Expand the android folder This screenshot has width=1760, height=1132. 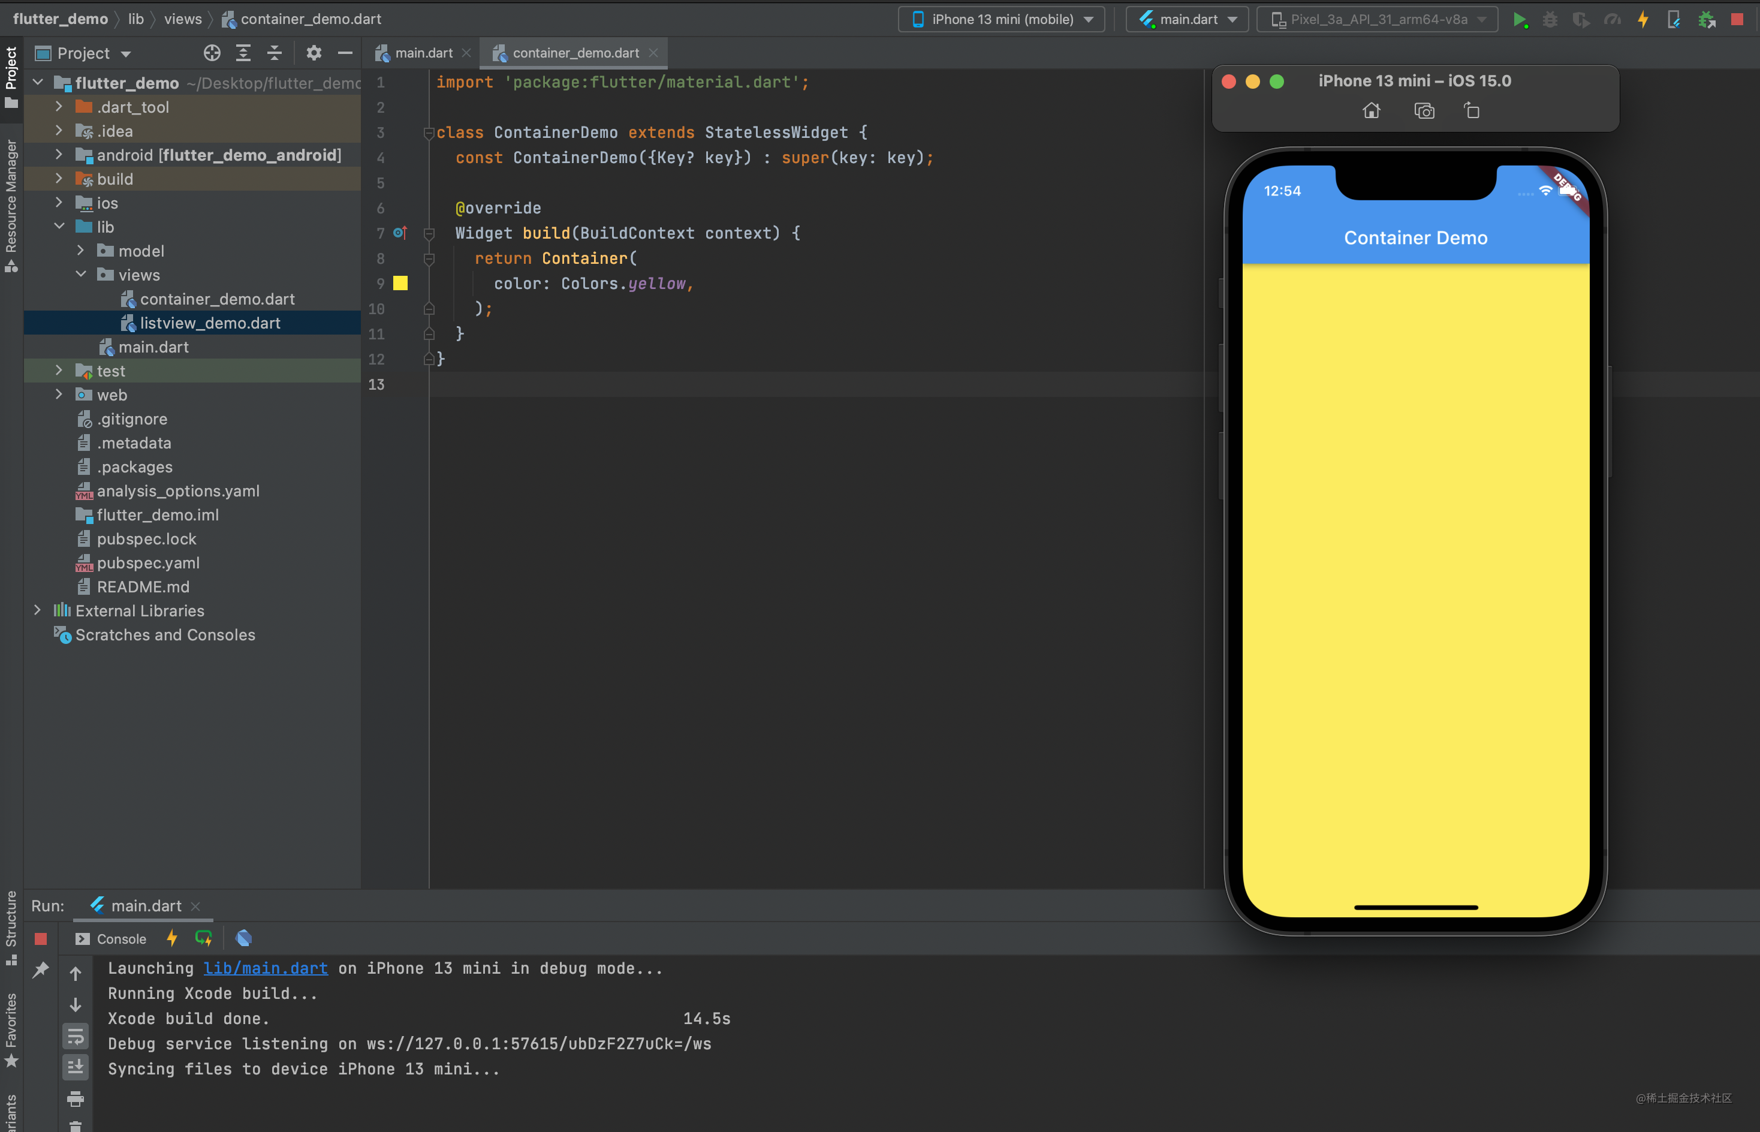59,154
